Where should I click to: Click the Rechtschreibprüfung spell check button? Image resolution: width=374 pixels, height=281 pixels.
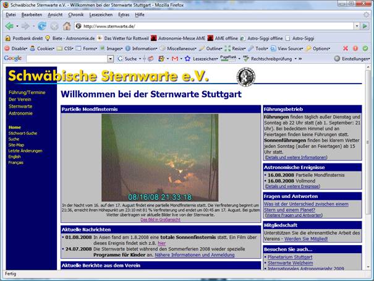[268, 59]
